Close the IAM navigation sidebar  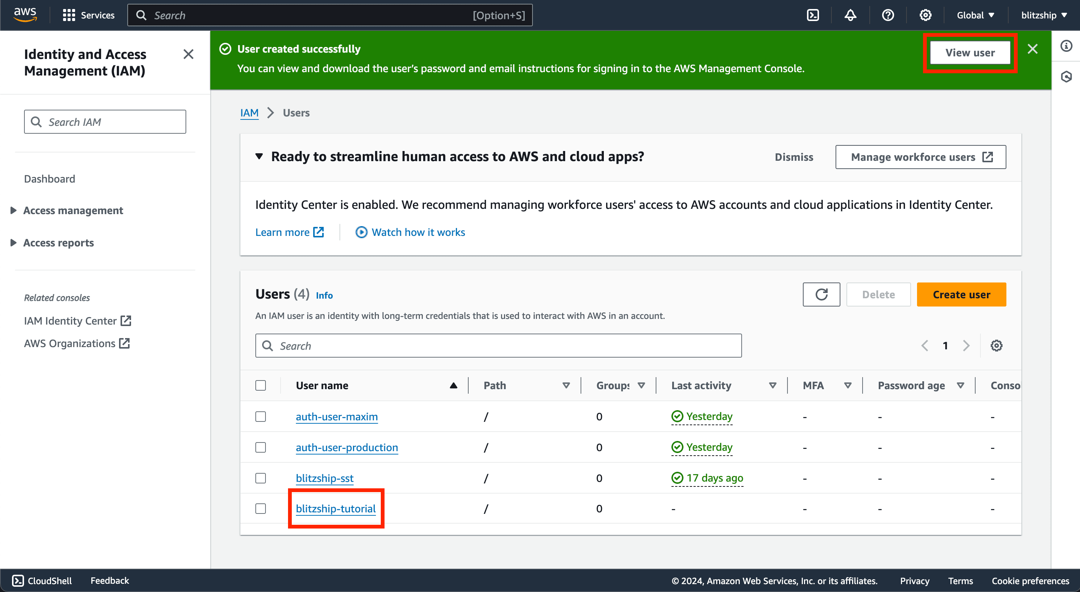188,54
